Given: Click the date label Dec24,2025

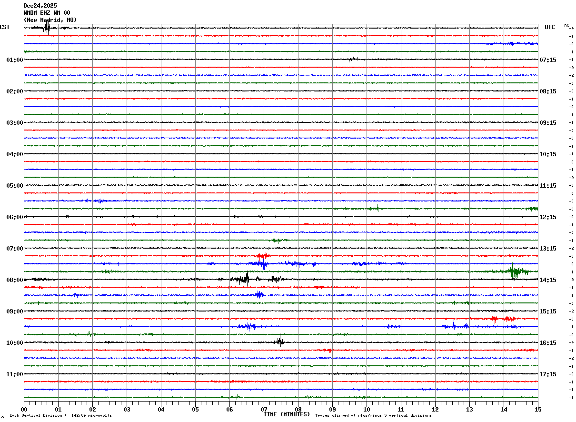Looking at the screenshot, I should click(40, 6).
